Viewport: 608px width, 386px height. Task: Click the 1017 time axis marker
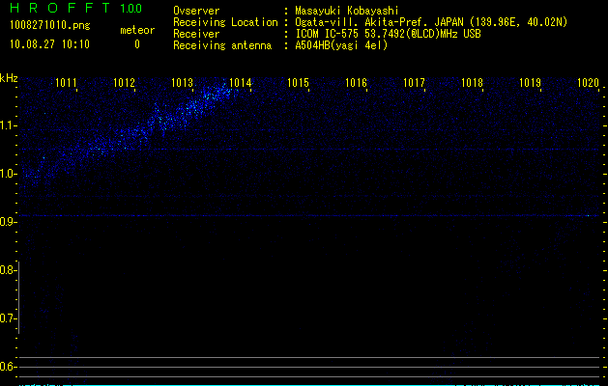click(x=414, y=83)
